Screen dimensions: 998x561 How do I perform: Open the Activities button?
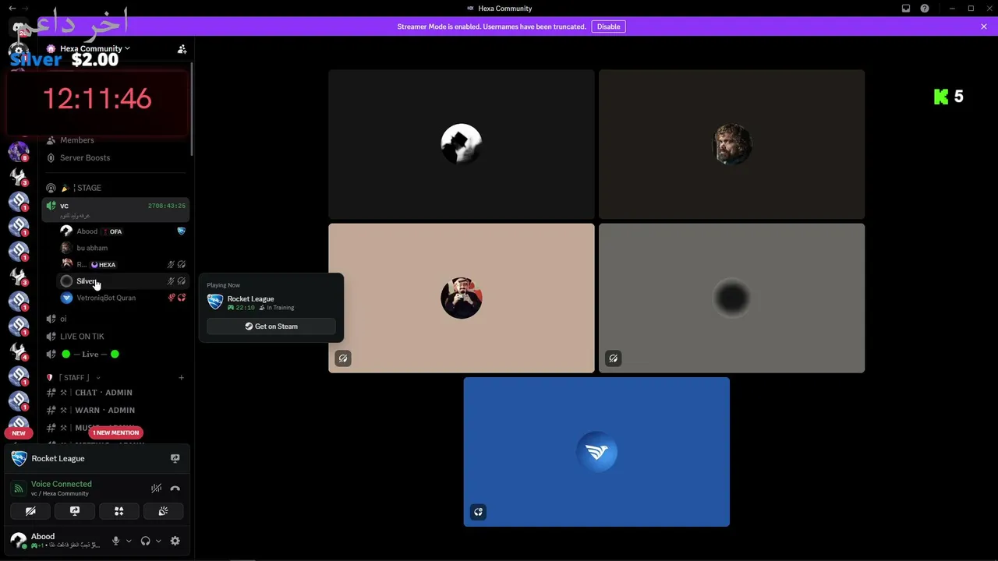click(119, 511)
